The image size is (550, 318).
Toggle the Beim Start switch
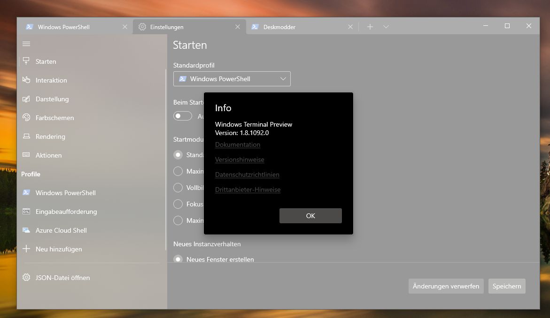[183, 116]
